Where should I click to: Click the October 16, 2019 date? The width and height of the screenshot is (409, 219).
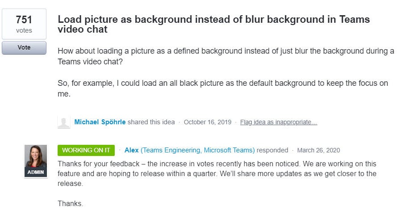click(x=207, y=122)
